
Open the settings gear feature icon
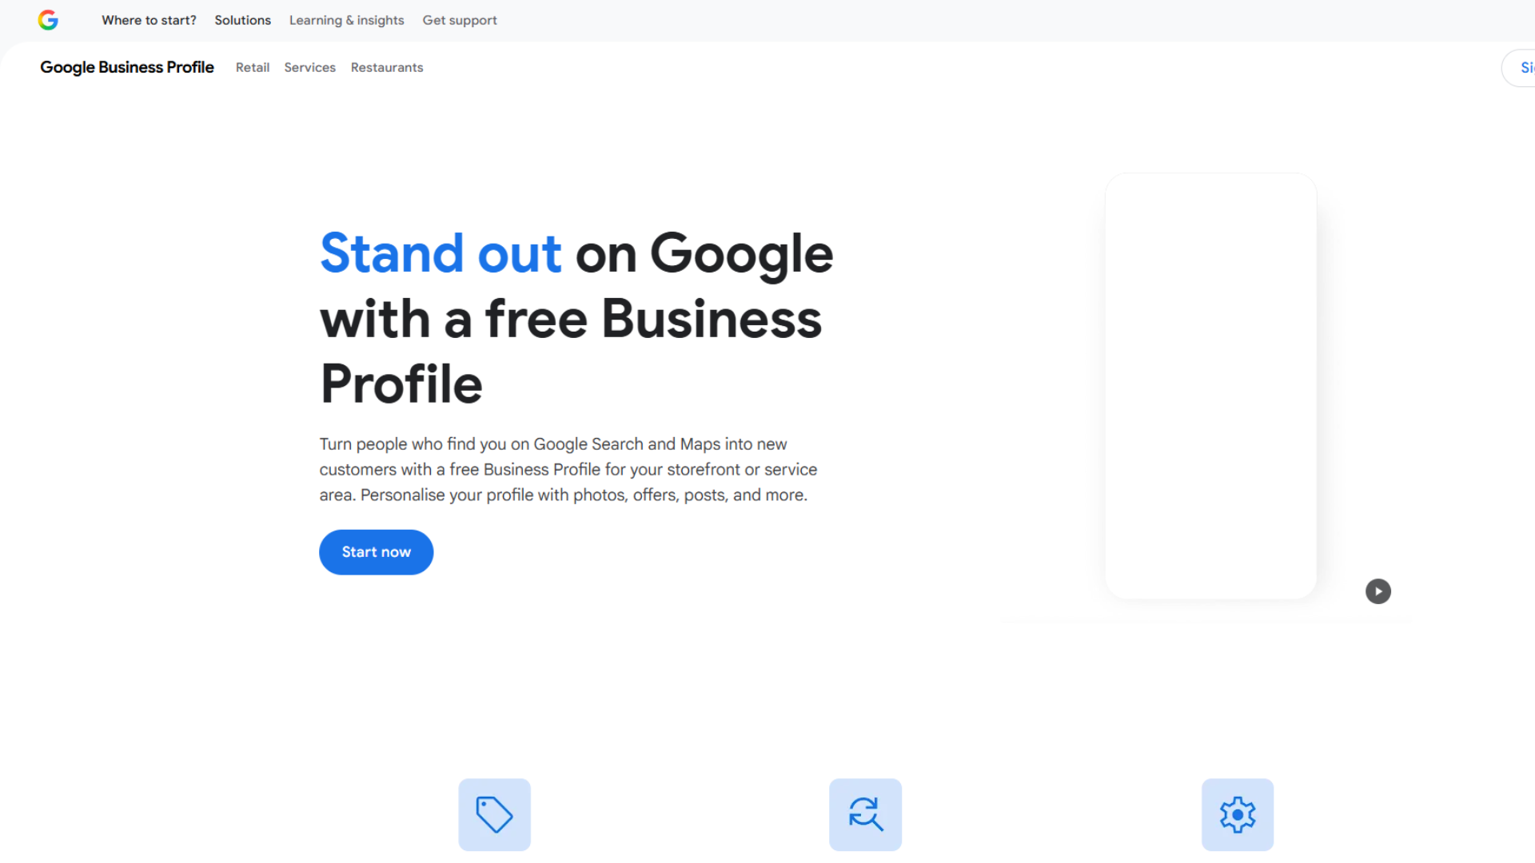click(x=1237, y=814)
